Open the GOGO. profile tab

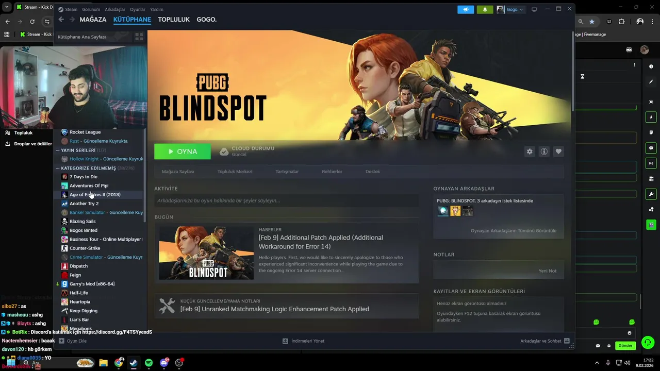(206, 20)
